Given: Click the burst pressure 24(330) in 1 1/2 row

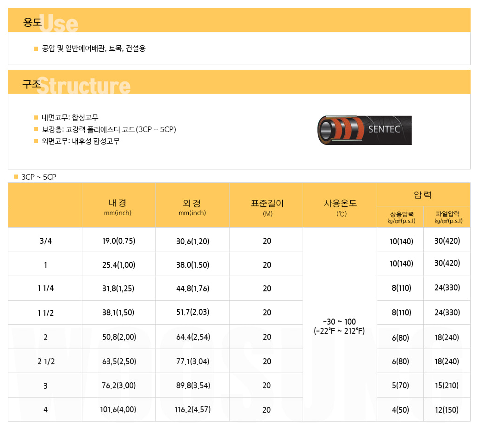Looking at the screenshot, I should (x=447, y=313).
